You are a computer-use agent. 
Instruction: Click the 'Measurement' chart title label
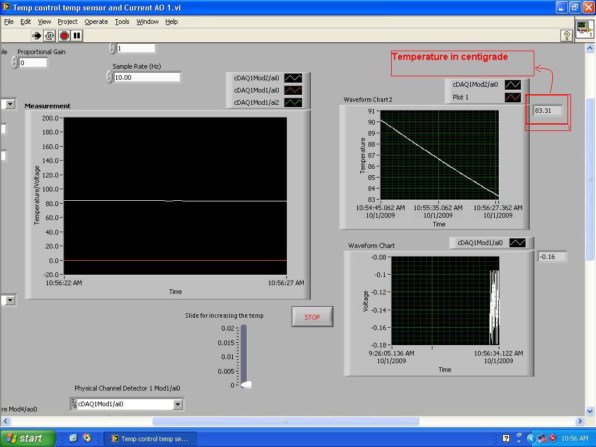[x=48, y=106]
